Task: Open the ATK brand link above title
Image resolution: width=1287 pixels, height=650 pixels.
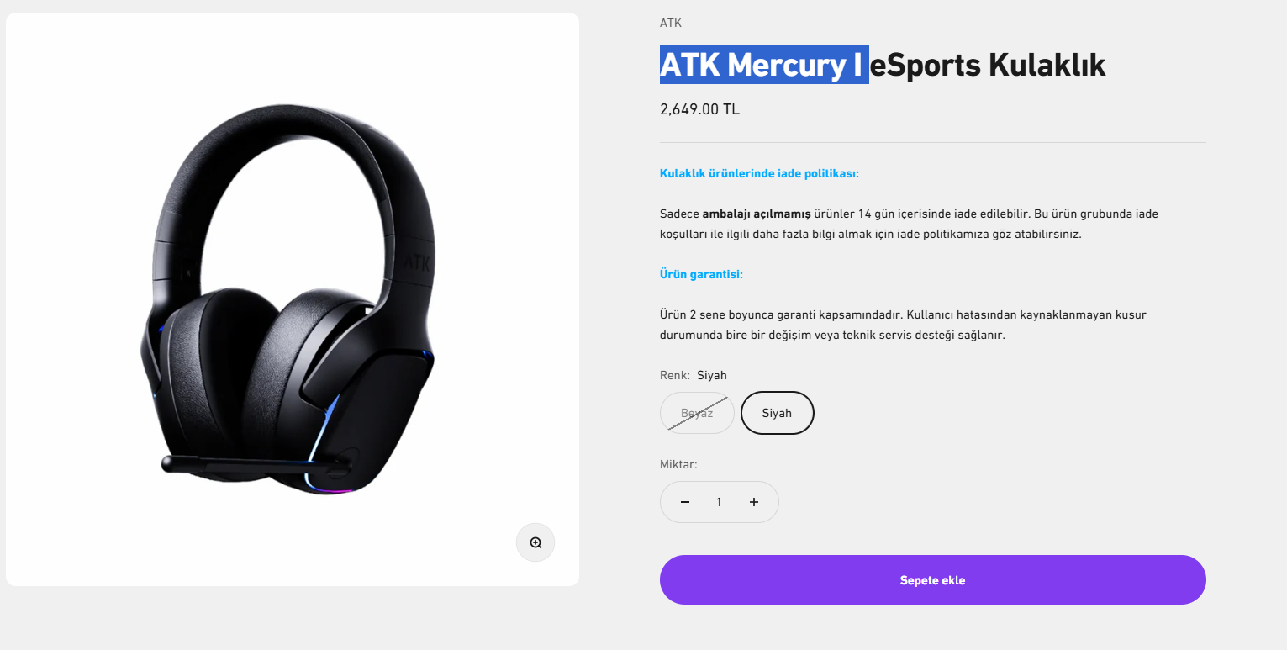Action: 671,23
